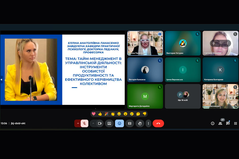Send the surprised face reaction

point(125,114)
